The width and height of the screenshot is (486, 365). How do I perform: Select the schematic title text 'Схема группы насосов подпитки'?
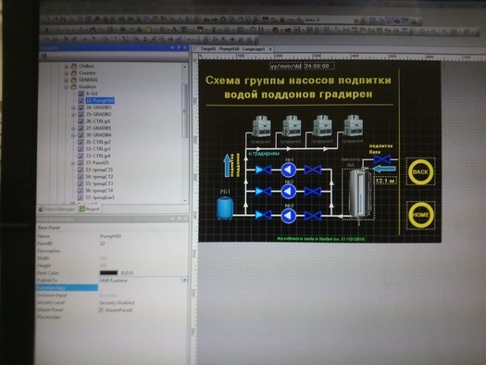tap(298, 81)
